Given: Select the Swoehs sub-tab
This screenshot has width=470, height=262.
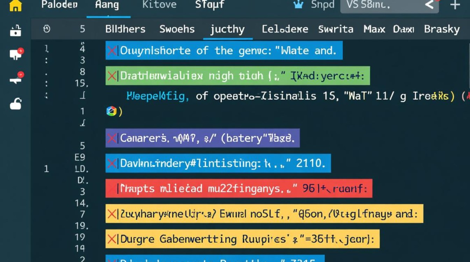Looking at the screenshot, I should coord(177,29).
